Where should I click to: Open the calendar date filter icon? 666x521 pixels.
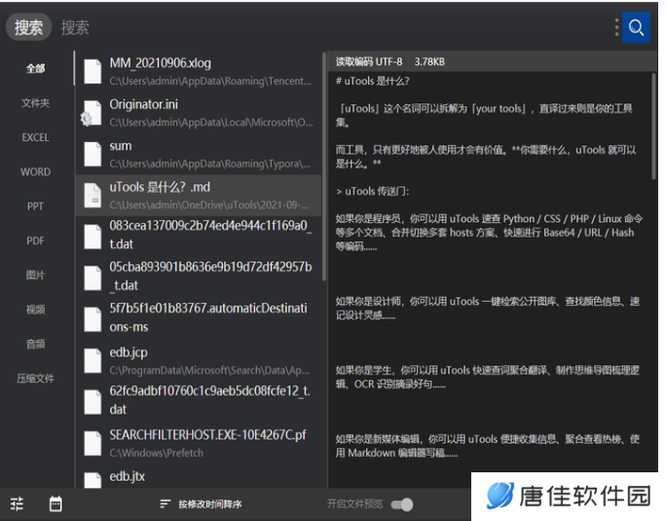coord(55,504)
